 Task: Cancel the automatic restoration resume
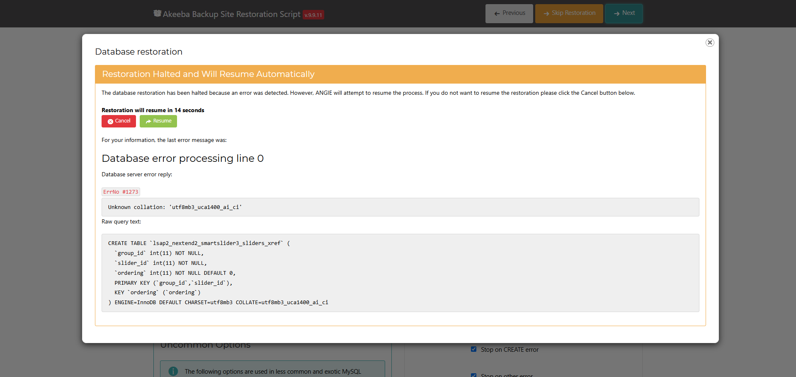coord(119,121)
